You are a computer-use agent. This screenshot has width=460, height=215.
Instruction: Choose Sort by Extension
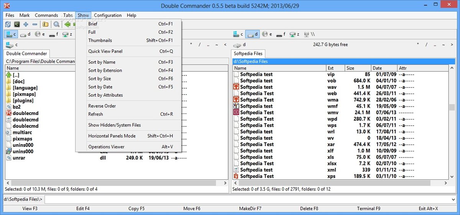click(128, 70)
